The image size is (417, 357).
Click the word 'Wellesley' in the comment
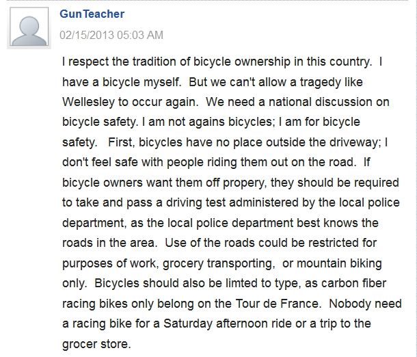coord(88,102)
